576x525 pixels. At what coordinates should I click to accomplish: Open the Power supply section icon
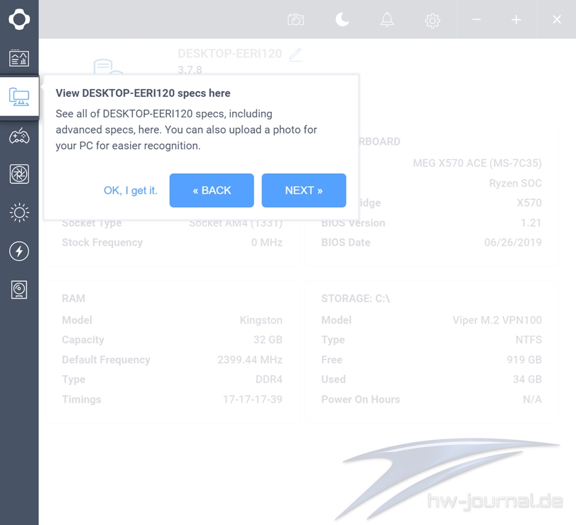[19, 290]
